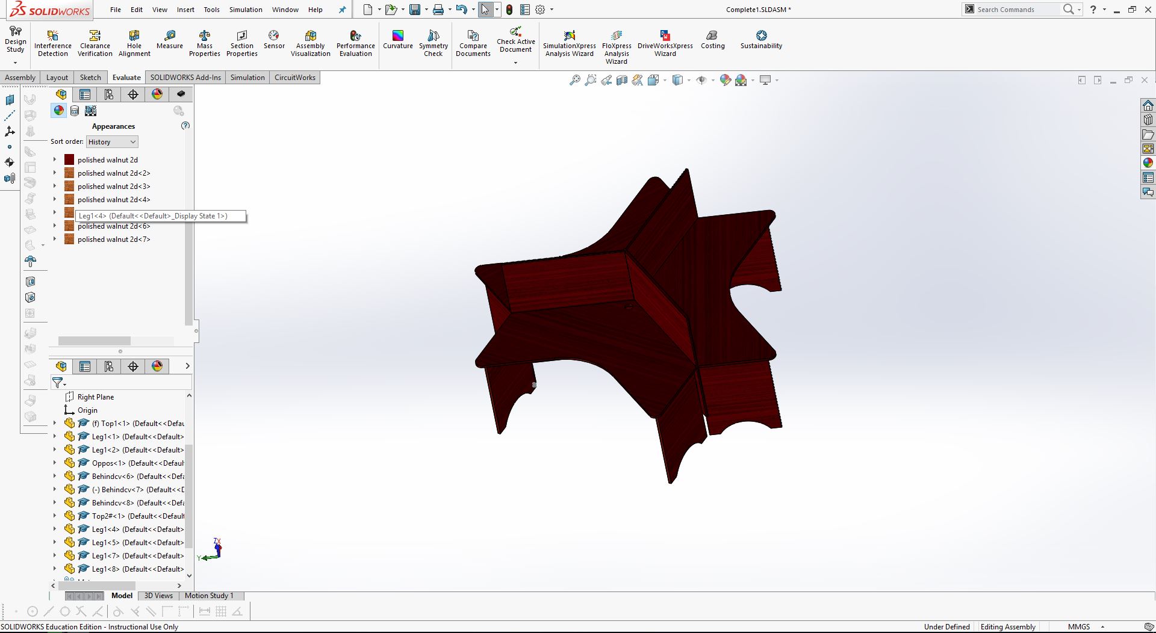Open the Help question mark button
1156x633 pixels.
(1093, 10)
